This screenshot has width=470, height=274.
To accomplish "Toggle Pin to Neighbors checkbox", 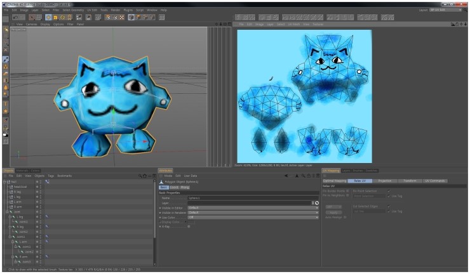I will 347,195.
